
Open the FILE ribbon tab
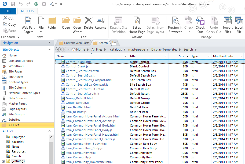tap(8, 11)
